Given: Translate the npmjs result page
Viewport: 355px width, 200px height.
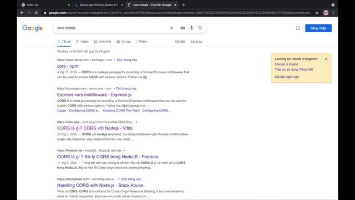Looking at the screenshot, I should coord(127,60).
